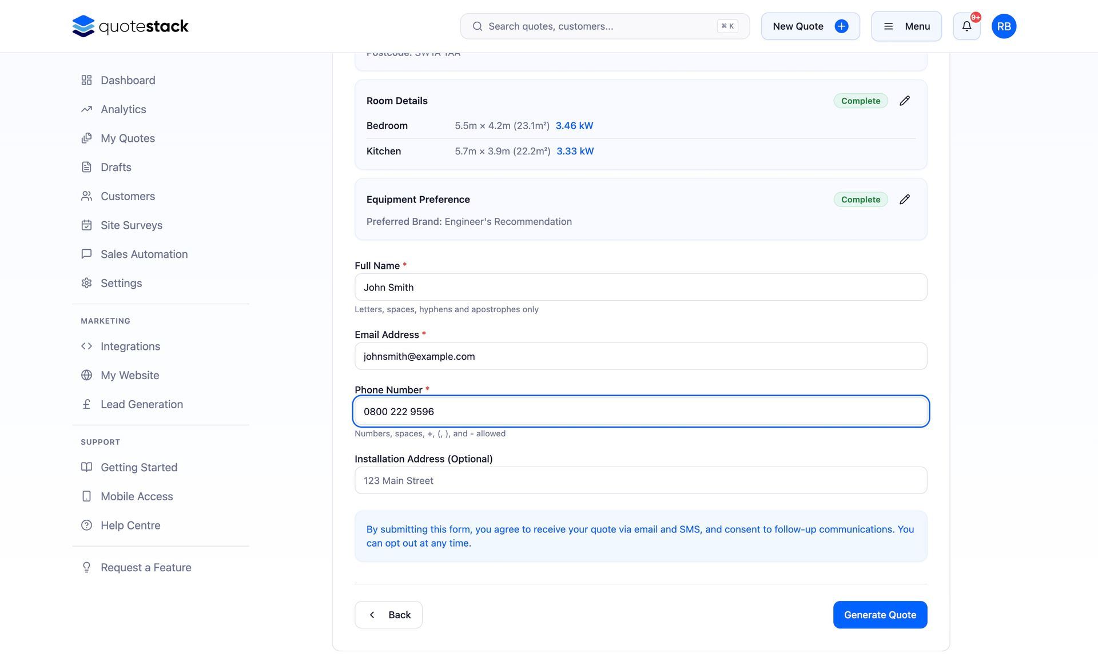The width and height of the screenshot is (1098, 661).
Task: Open Mobile Access support page
Action: pyautogui.click(x=136, y=496)
